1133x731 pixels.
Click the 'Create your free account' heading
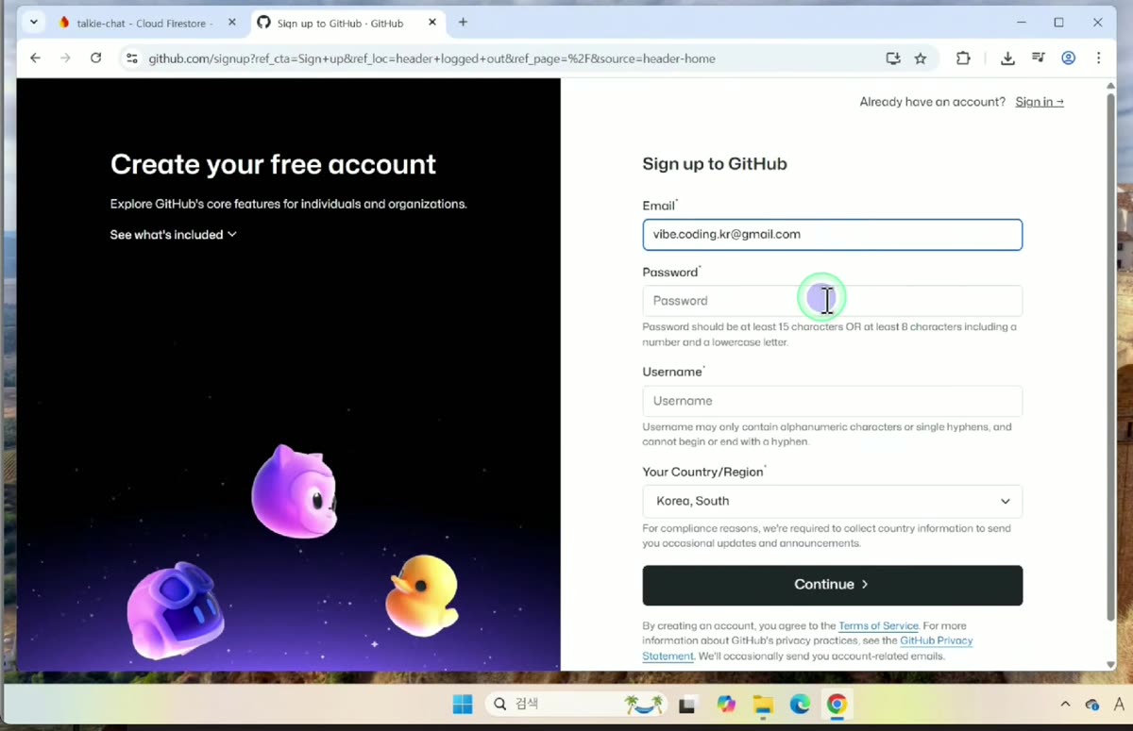(x=273, y=164)
